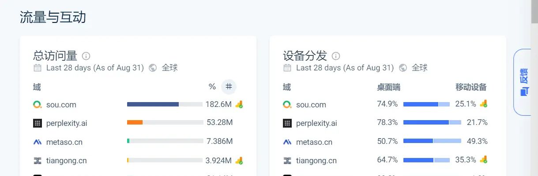Select the 3.924M visits value
Image resolution: width=538 pixels, height=176 pixels.
[x=218, y=160]
